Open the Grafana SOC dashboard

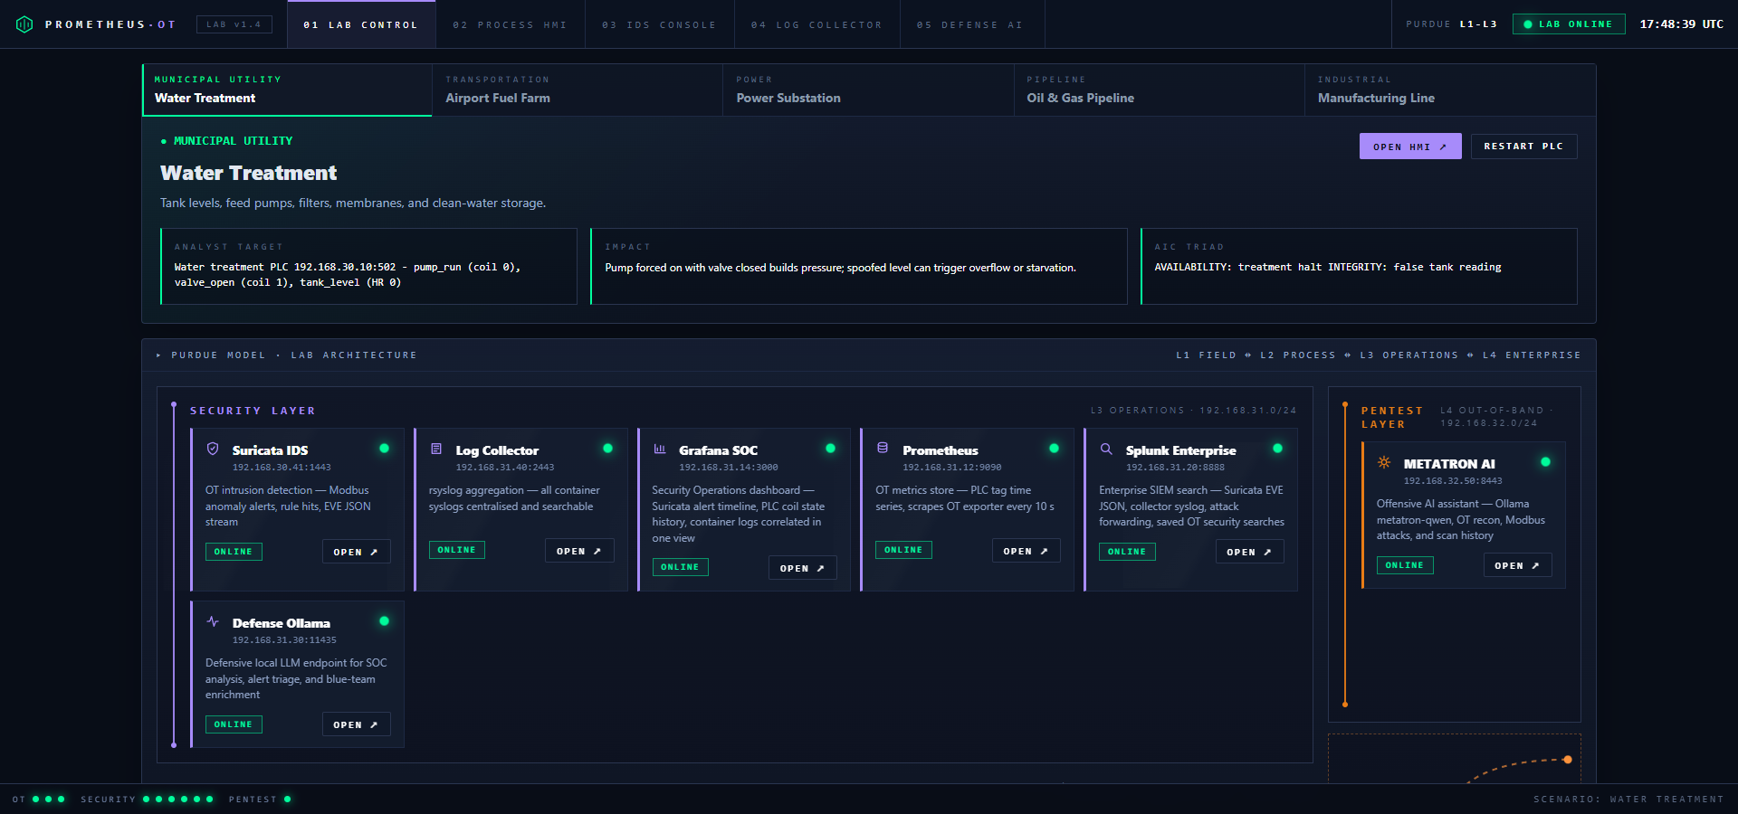point(803,568)
